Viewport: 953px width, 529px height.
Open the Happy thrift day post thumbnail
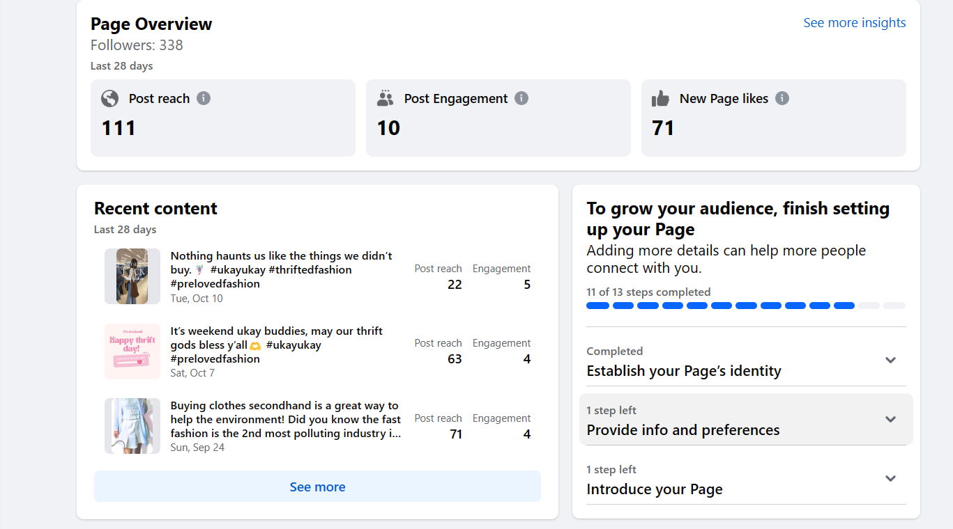click(132, 352)
